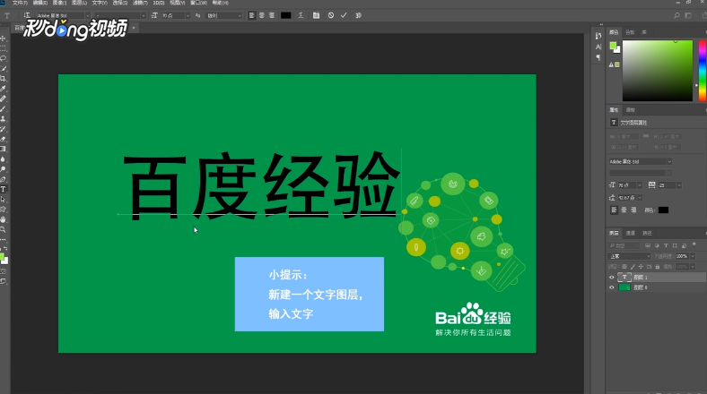The image size is (707, 394).
Task: Select the Path Selection tool
Action: click(x=4, y=200)
